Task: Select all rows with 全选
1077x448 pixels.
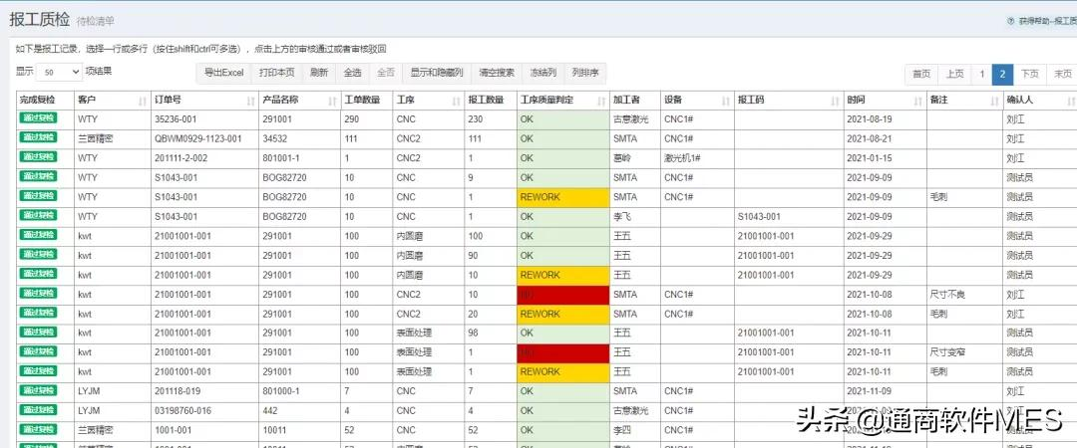Action: pos(352,73)
